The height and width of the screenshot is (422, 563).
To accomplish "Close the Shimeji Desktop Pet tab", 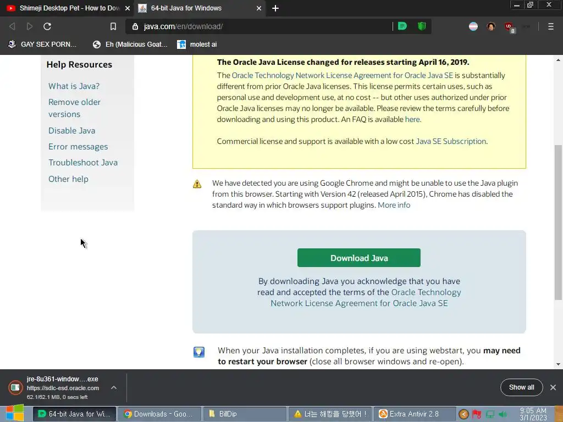I will [x=128, y=8].
